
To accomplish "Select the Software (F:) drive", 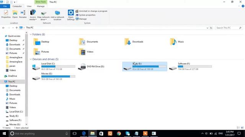I will click(x=191, y=67).
